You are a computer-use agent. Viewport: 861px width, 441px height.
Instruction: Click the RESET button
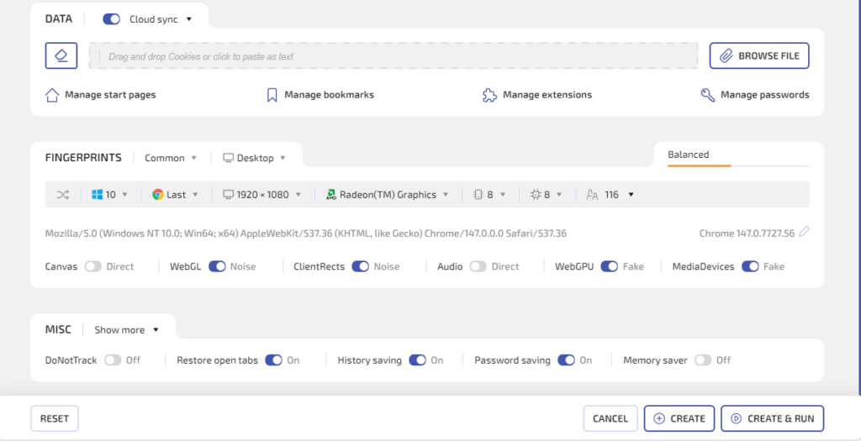pos(55,418)
